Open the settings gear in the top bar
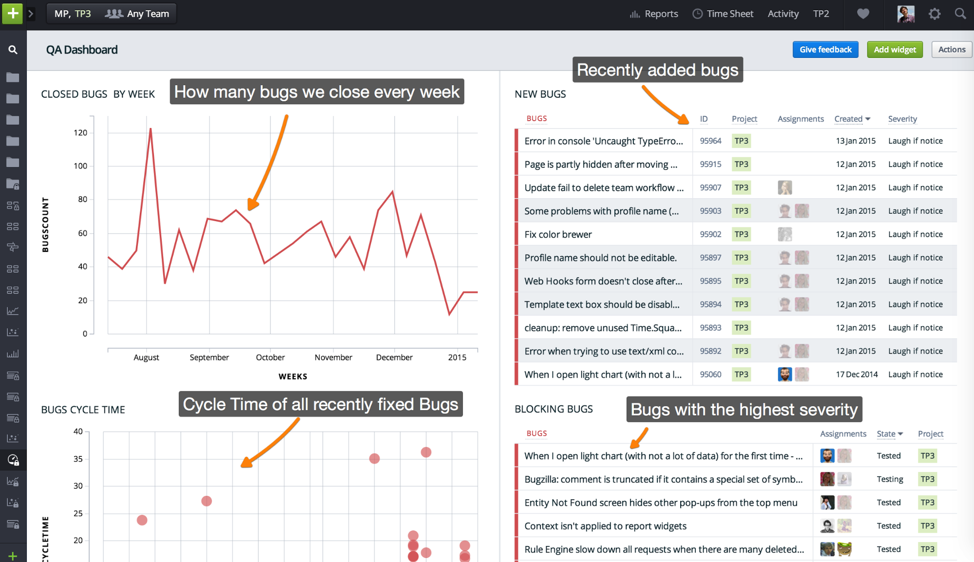 coord(934,14)
